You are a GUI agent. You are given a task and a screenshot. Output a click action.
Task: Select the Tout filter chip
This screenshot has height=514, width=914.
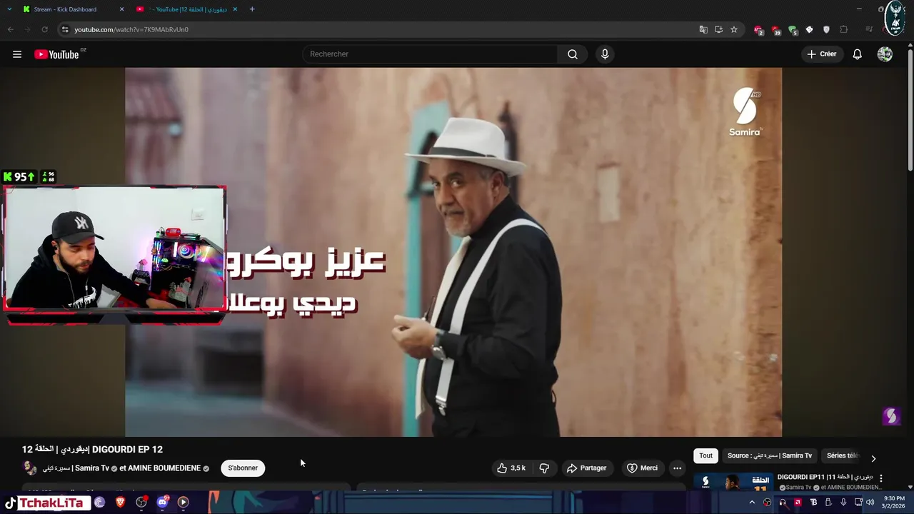(705, 455)
